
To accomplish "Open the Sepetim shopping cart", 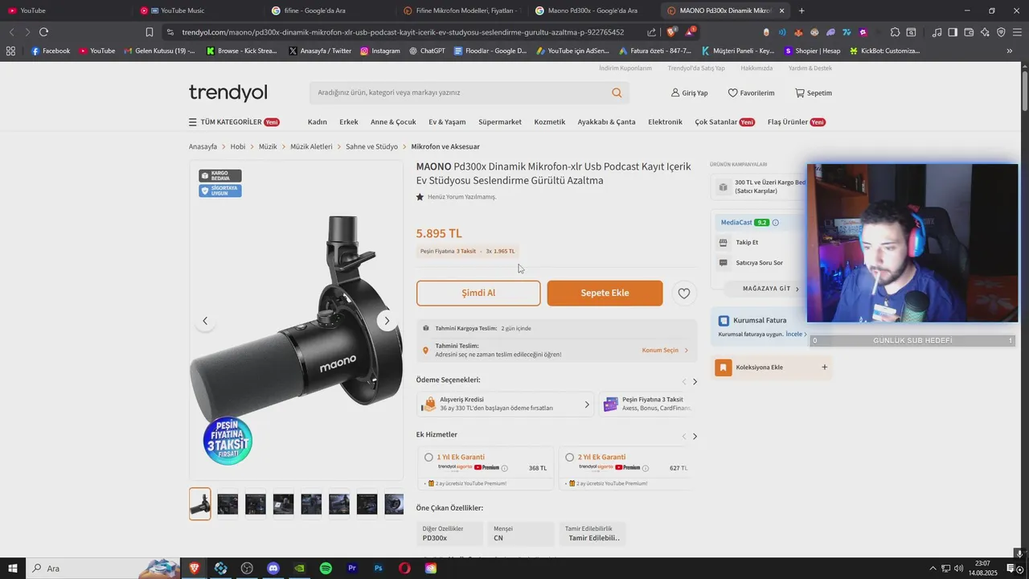I will (814, 93).
